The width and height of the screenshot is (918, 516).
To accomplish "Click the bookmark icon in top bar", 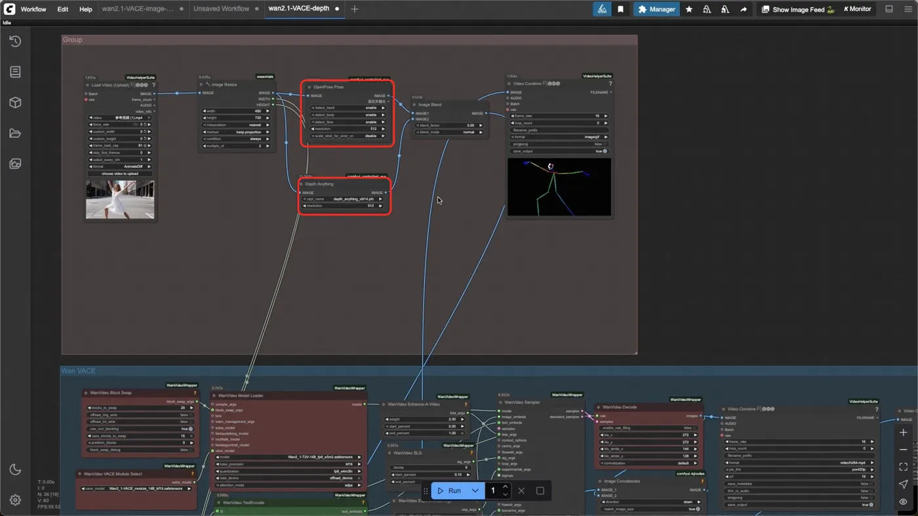I will coord(620,9).
